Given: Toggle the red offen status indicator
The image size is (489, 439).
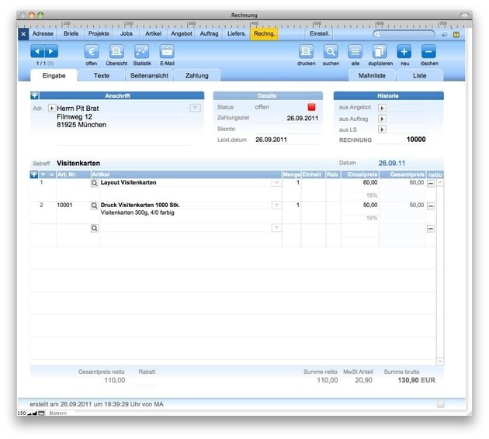Looking at the screenshot, I should click(x=311, y=107).
